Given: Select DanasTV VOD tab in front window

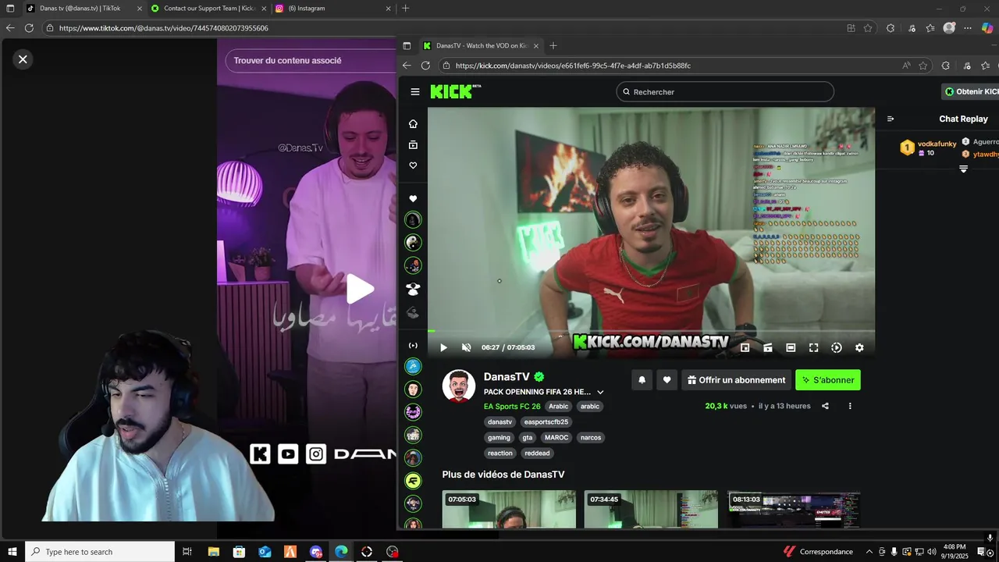Looking at the screenshot, I should pyautogui.click(x=479, y=46).
